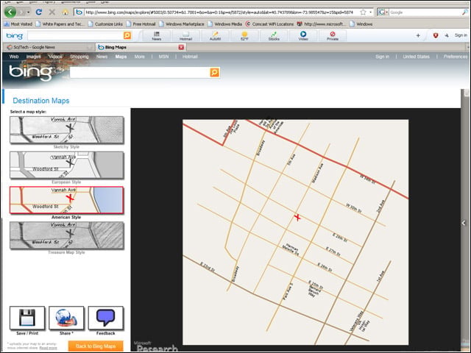Click the Private browsing toolbar button

[x=333, y=36]
